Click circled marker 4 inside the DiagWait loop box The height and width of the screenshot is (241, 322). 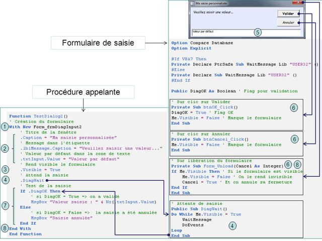point(231,225)
